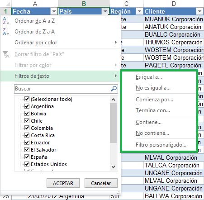Image resolution: width=204 pixels, height=200 pixels.
Task: Click the TALLCA Corporación cell
Action: tap(174, 165)
